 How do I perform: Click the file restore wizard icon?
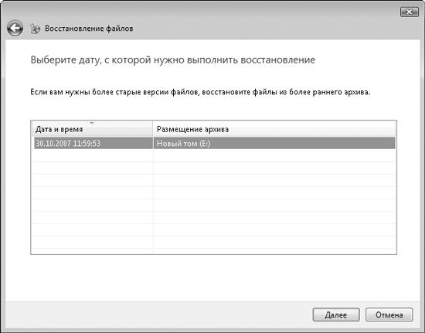point(35,29)
